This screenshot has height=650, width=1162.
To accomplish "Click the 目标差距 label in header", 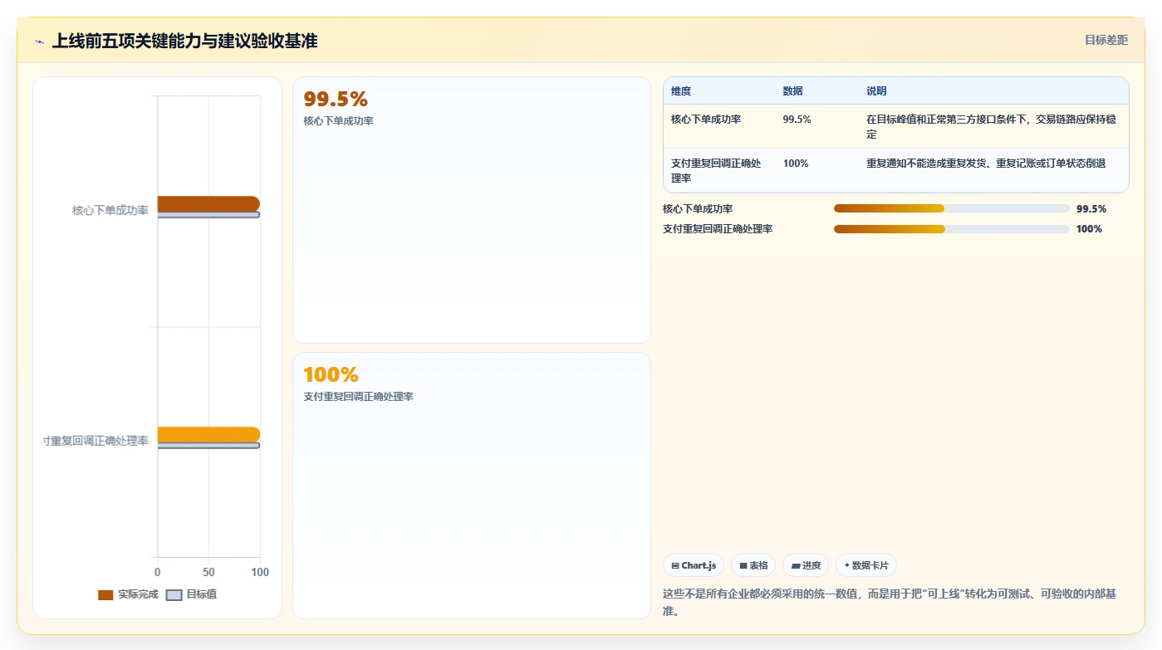I will point(1106,40).
